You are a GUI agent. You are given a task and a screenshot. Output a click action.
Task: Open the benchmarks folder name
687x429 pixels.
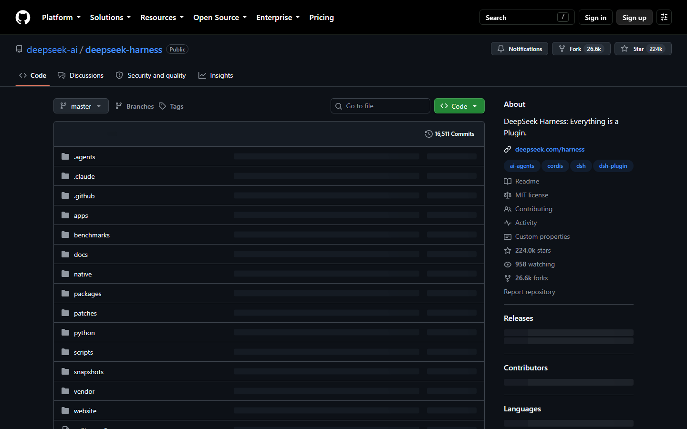(92, 235)
